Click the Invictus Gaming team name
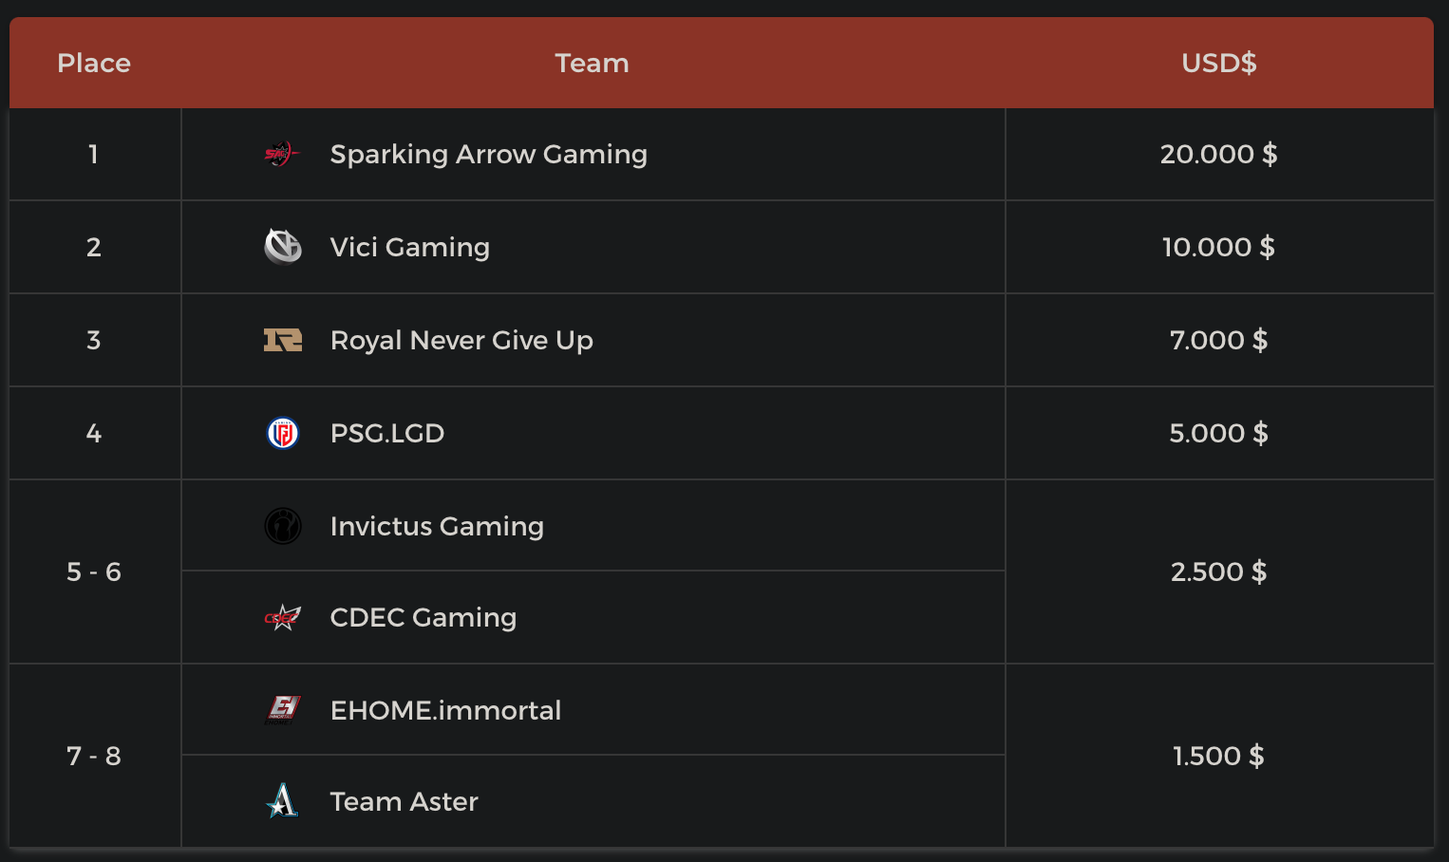 [x=437, y=526]
